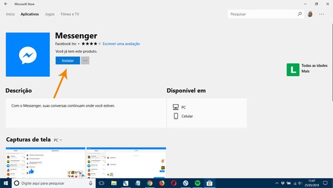Click the Messenger title text
The width and height of the screenshot is (333, 188).
pos(76,35)
